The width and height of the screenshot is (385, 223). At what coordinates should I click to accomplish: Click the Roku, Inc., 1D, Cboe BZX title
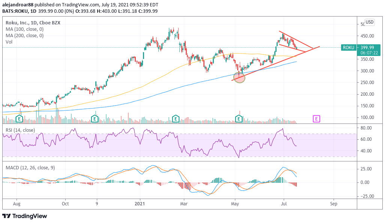pos(33,23)
